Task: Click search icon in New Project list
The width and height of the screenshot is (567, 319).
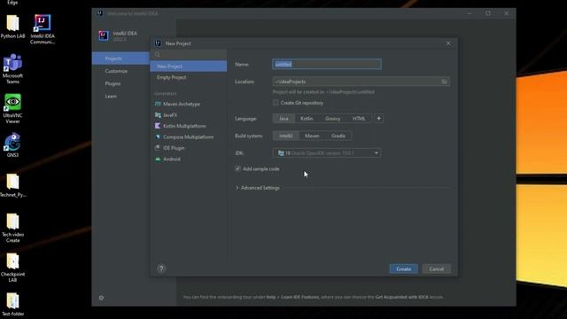Action: (x=158, y=54)
